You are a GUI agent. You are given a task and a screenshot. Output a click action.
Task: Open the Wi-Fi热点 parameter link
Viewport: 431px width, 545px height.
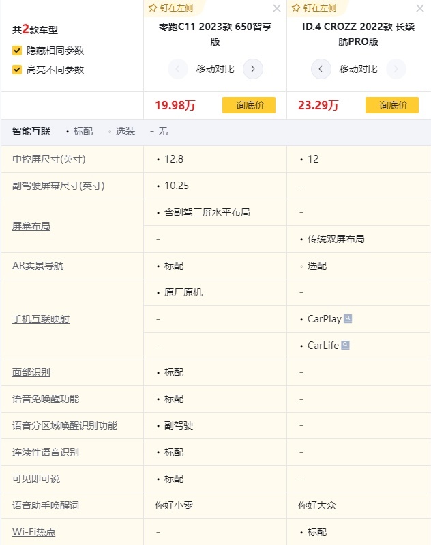pos(33,532)
